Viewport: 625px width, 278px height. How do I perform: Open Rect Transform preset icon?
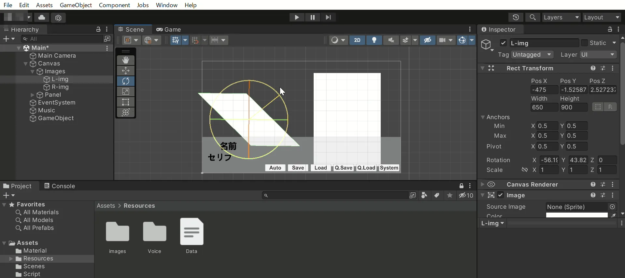click(603, 68)
